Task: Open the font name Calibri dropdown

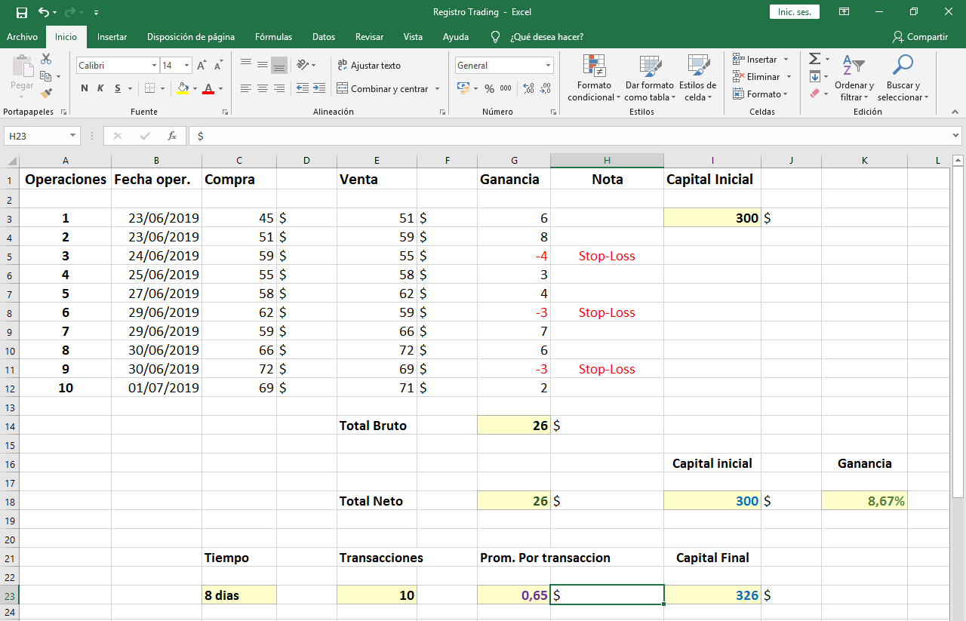Action: tap(153, 66)
